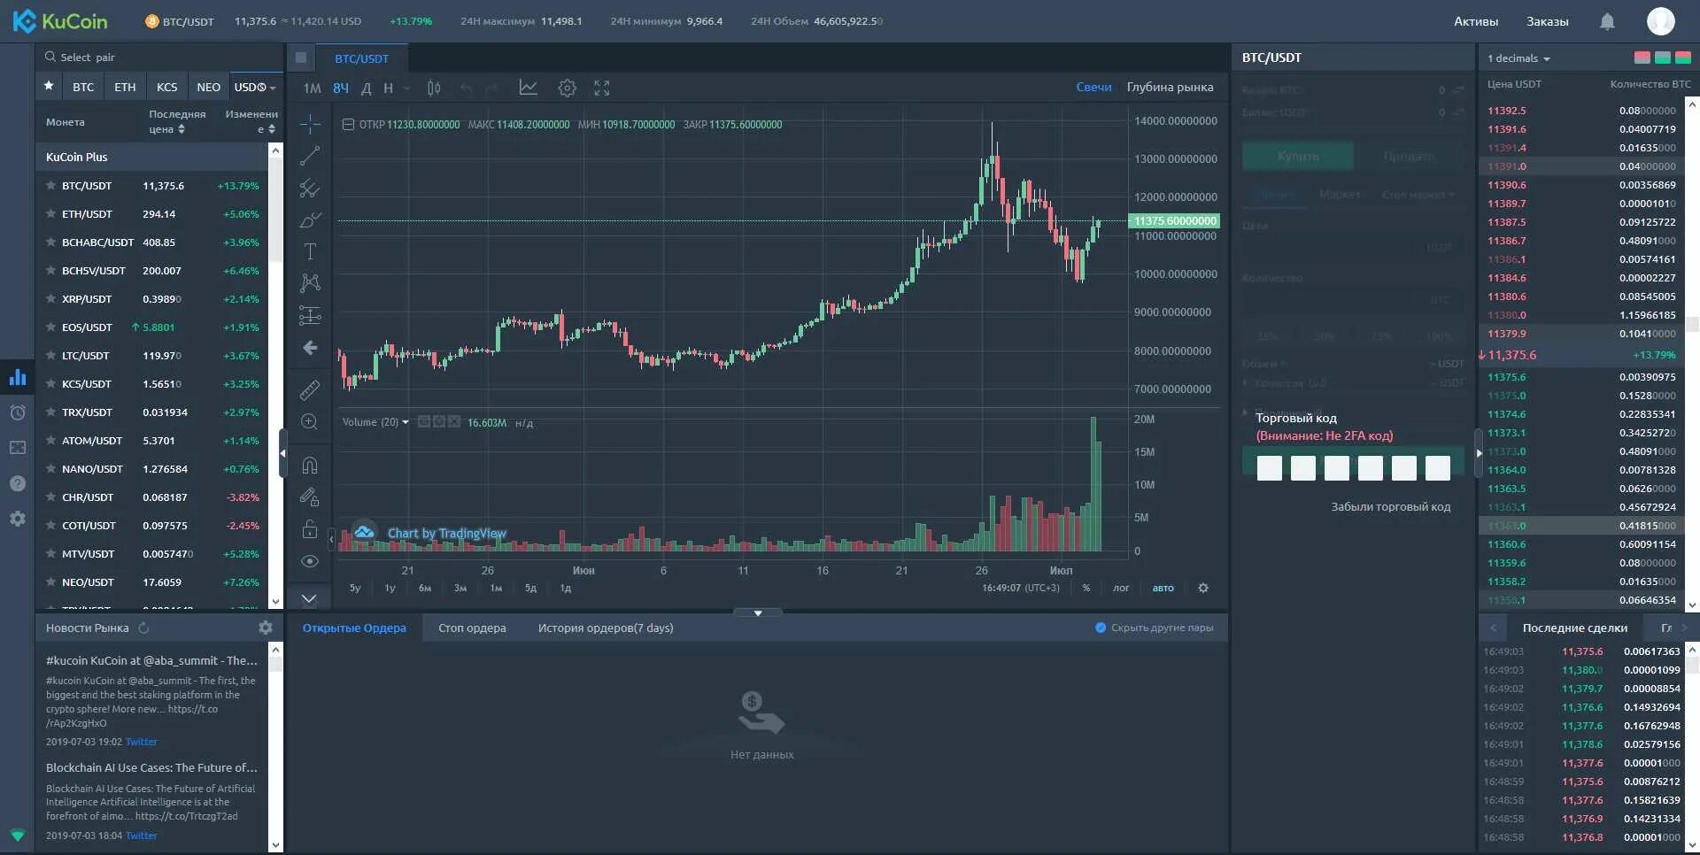The image size is (1700, 855).
Task: Open market news settings gear
Action: [266, 628]
